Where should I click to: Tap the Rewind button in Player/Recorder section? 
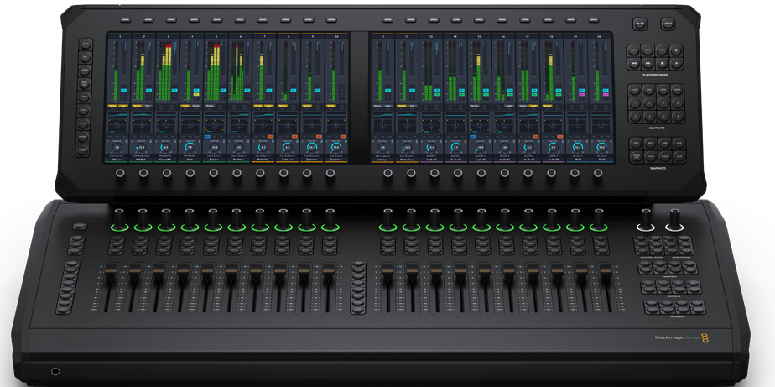point(633,63)
